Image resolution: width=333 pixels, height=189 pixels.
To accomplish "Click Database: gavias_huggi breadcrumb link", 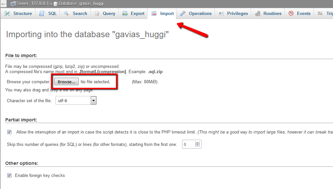I will (x=81, y=4).
